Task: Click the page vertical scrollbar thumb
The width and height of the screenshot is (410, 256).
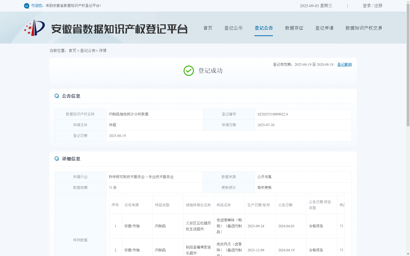Action: 408,65
